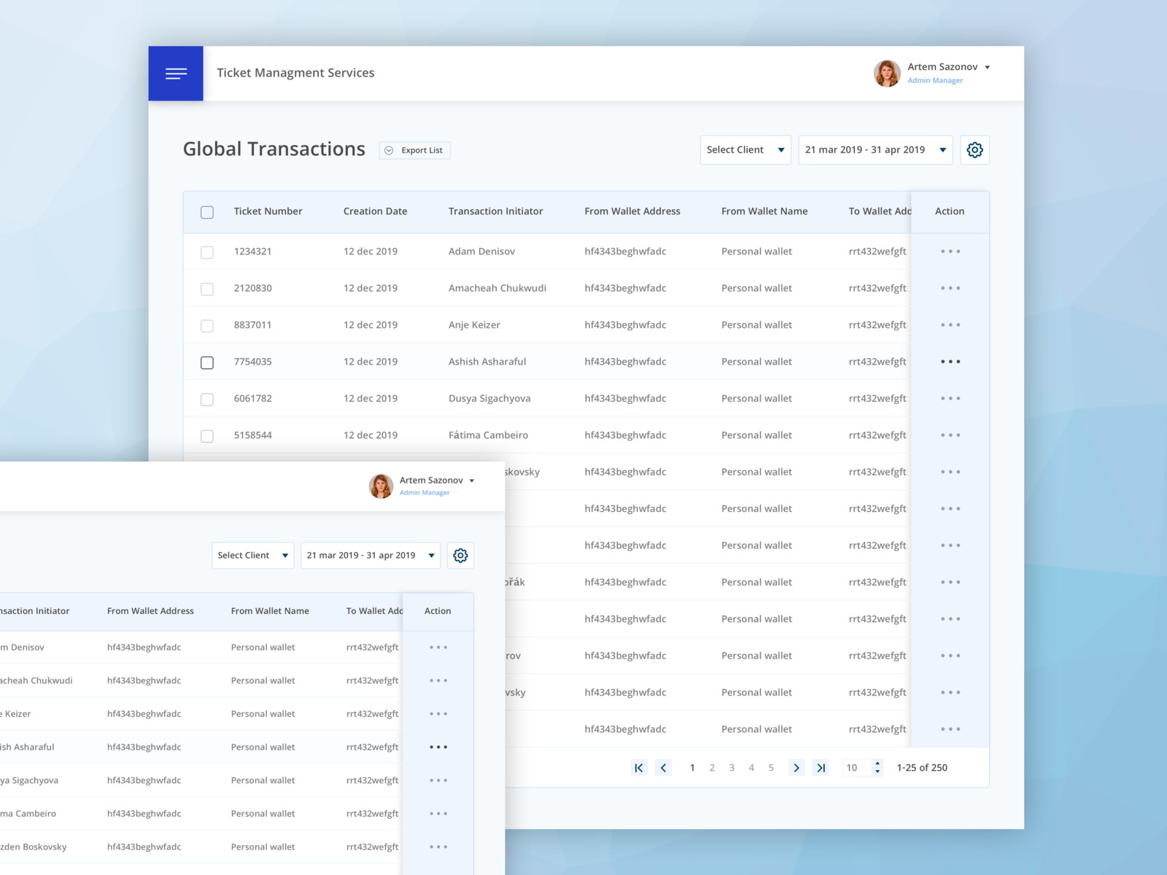Sort by the Creation Date column header

pyautogui.click(x=375, y=211)
